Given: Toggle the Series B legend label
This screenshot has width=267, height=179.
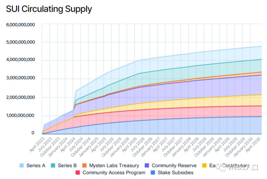Looking at the screenshot, I should 67,165.
